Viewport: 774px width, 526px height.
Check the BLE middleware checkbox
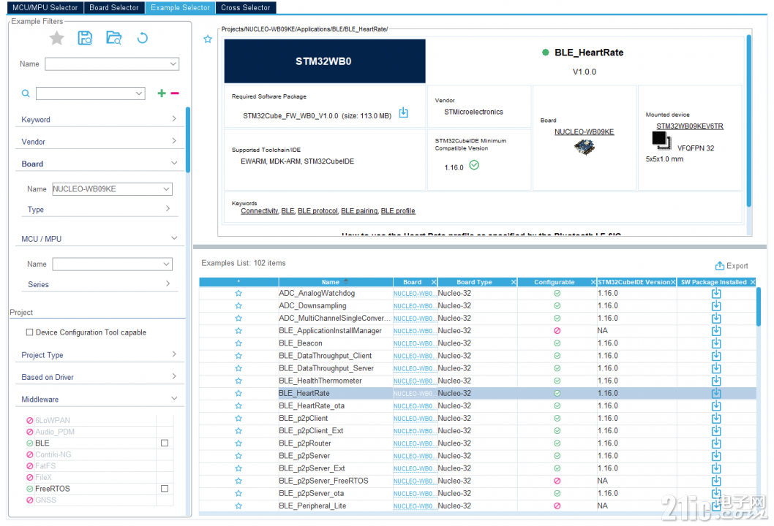[x=165, y=443]
